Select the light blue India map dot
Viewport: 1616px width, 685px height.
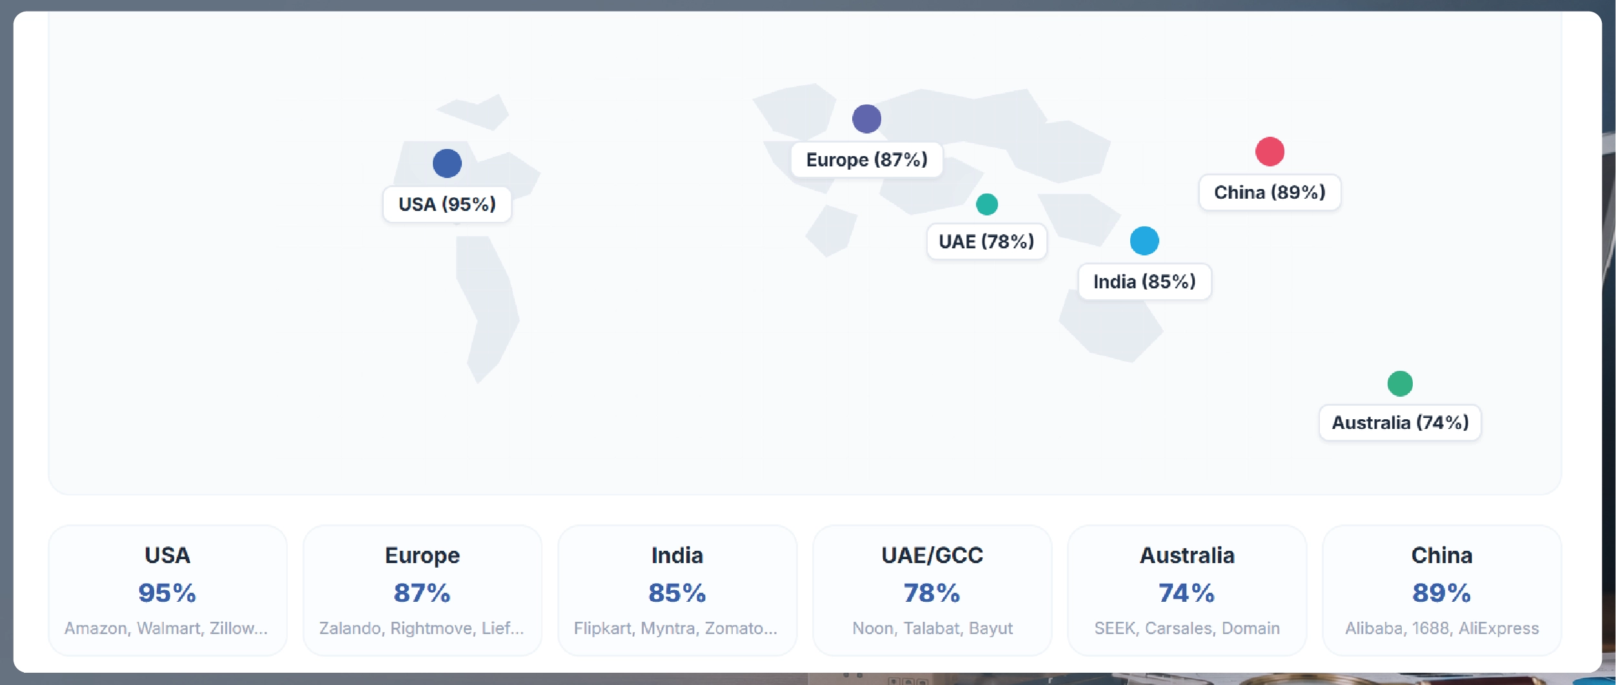coord(1144,241)
